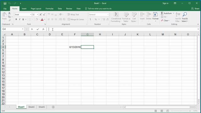Expand the formula bar
Screen dimensions: 201x113
(x=198, y=29)
